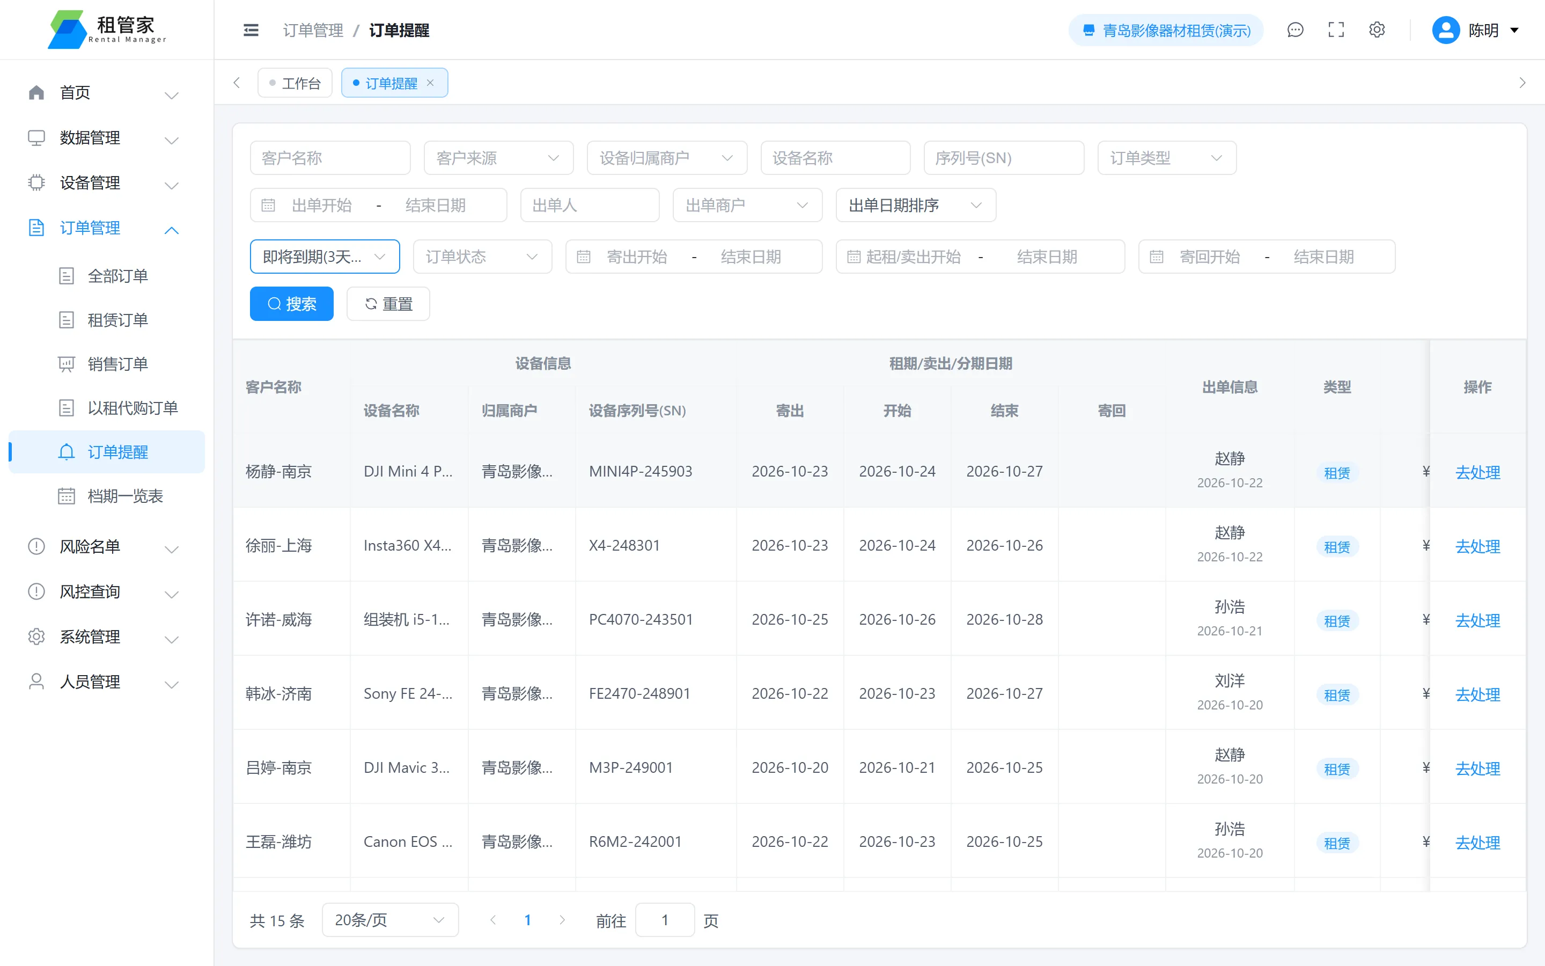Click the 序列号(SN) input field
The image size is (1545, 966).
[1004, 158]
